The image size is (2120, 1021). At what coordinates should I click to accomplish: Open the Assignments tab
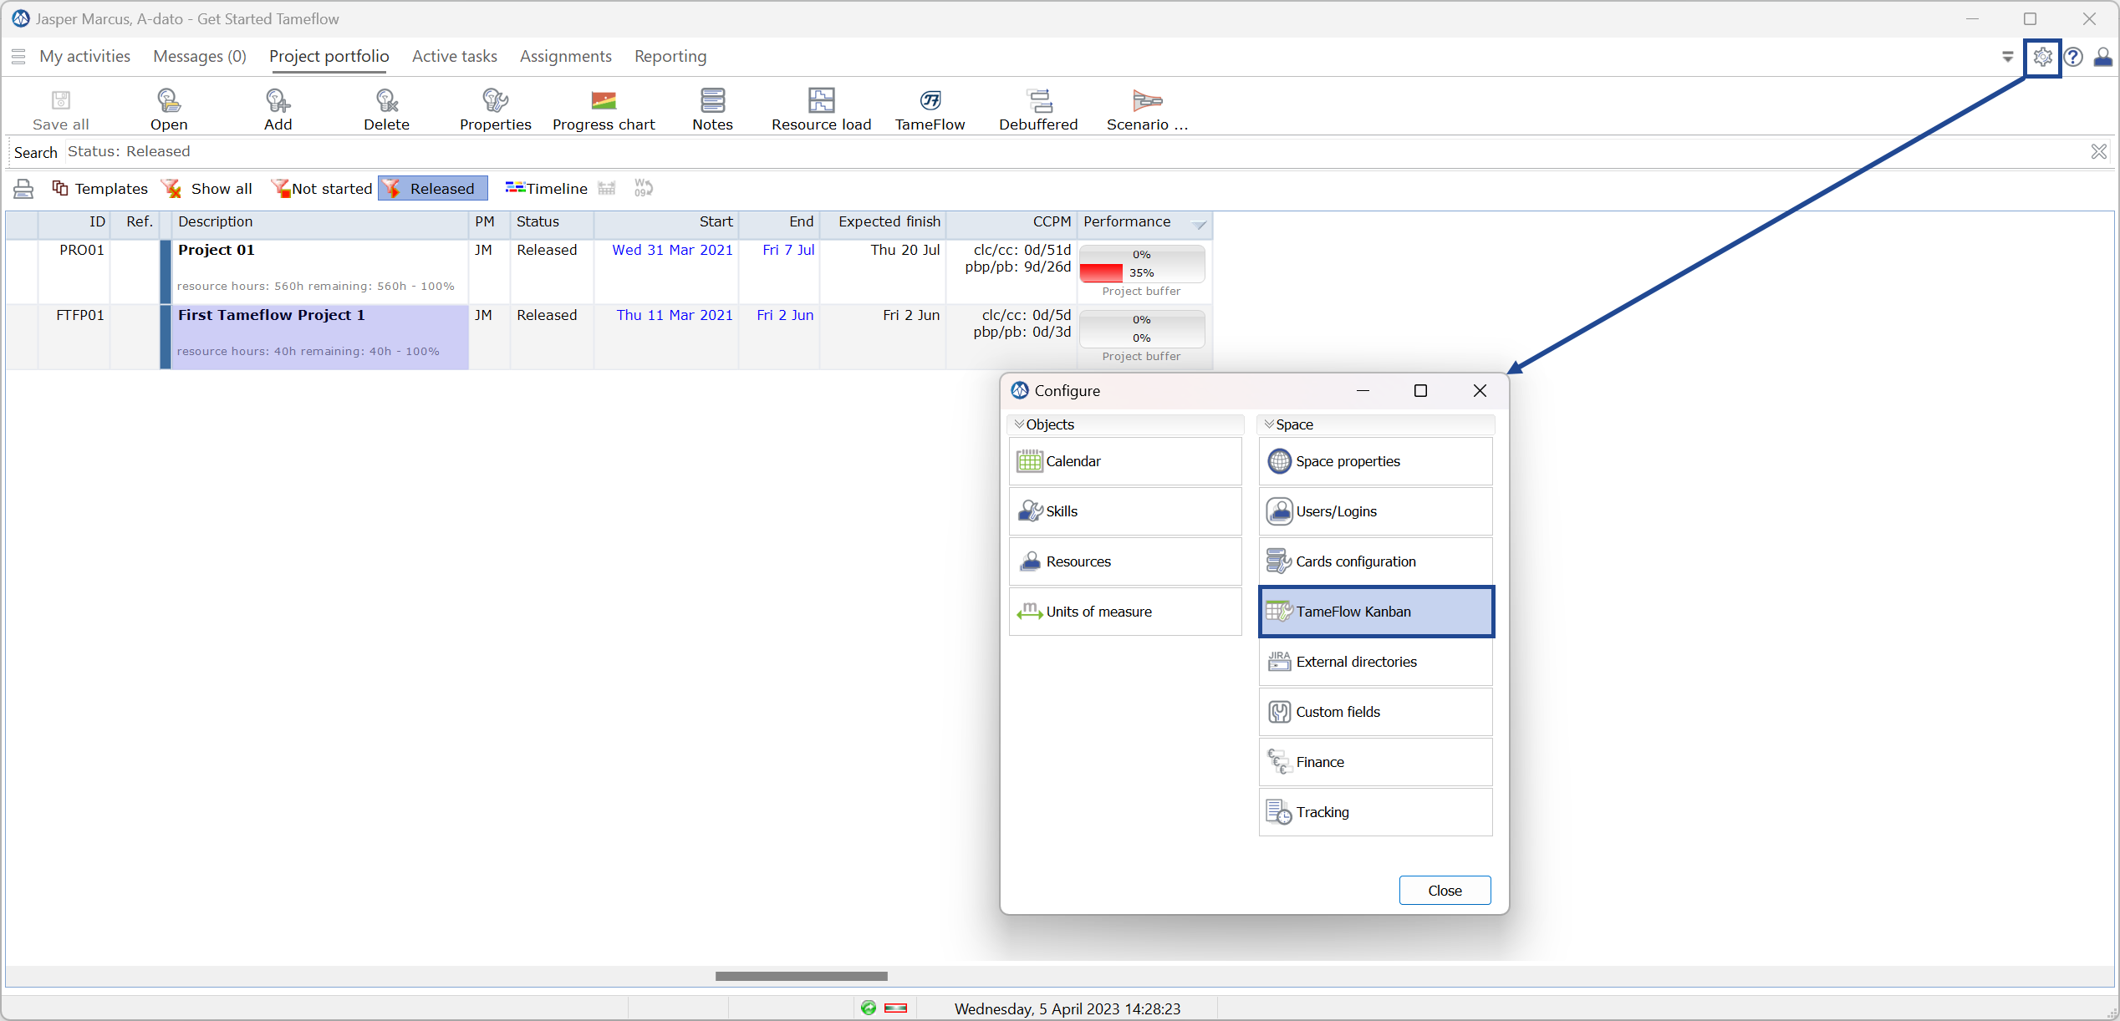point(566,57)
